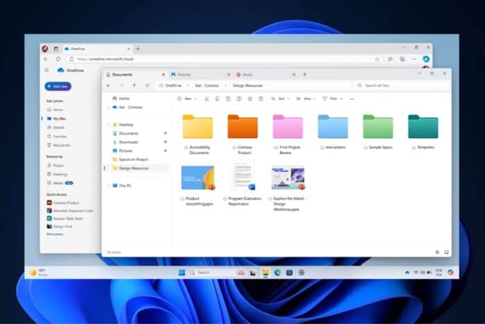485x324 pixels.
Task: Click the Copilot icon at taskbar end
Action: tap(450, 272)
